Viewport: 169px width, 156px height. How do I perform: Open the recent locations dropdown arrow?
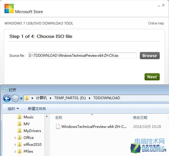[x=21, y=98]
